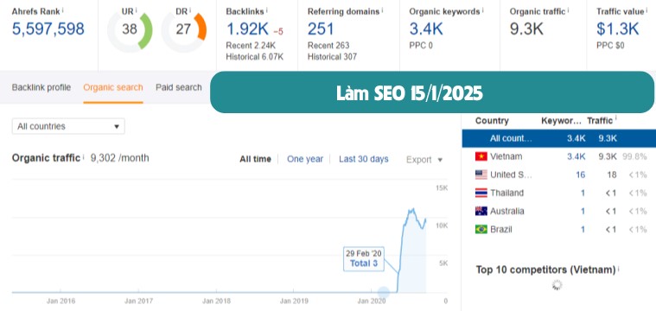
Task: Click the United States flag icon
Action: (481, 175)
